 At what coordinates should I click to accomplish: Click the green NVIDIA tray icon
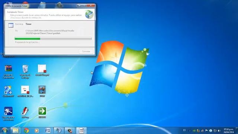(194, 131)
